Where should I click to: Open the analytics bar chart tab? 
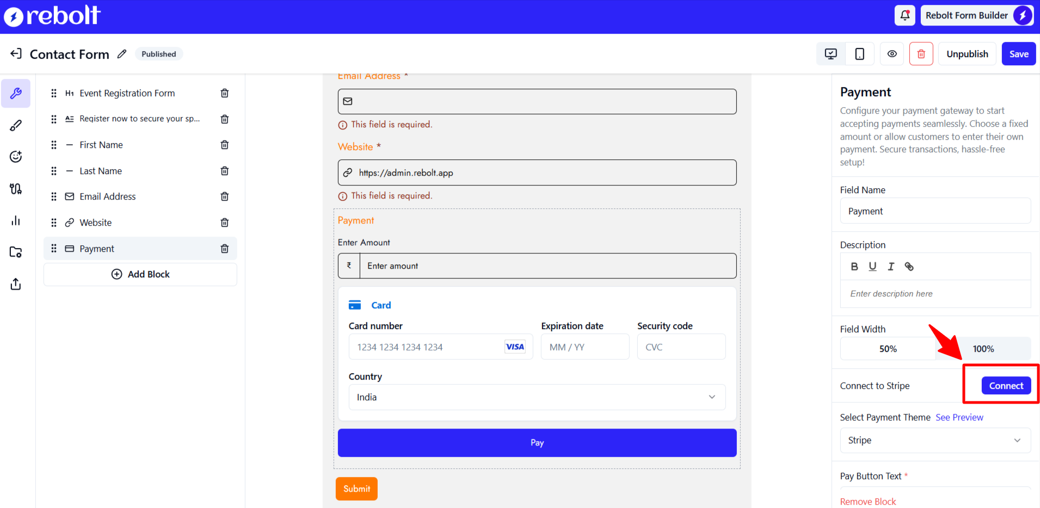16,220
